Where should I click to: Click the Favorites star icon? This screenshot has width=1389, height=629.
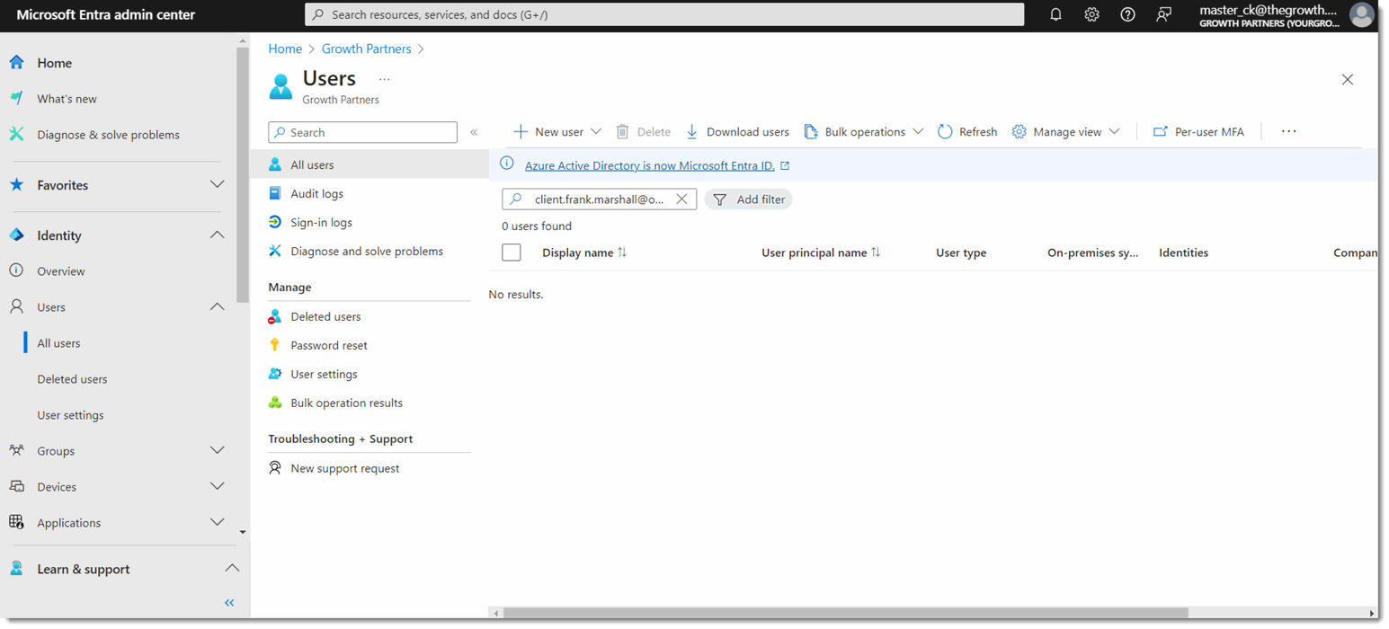point(16,185)
